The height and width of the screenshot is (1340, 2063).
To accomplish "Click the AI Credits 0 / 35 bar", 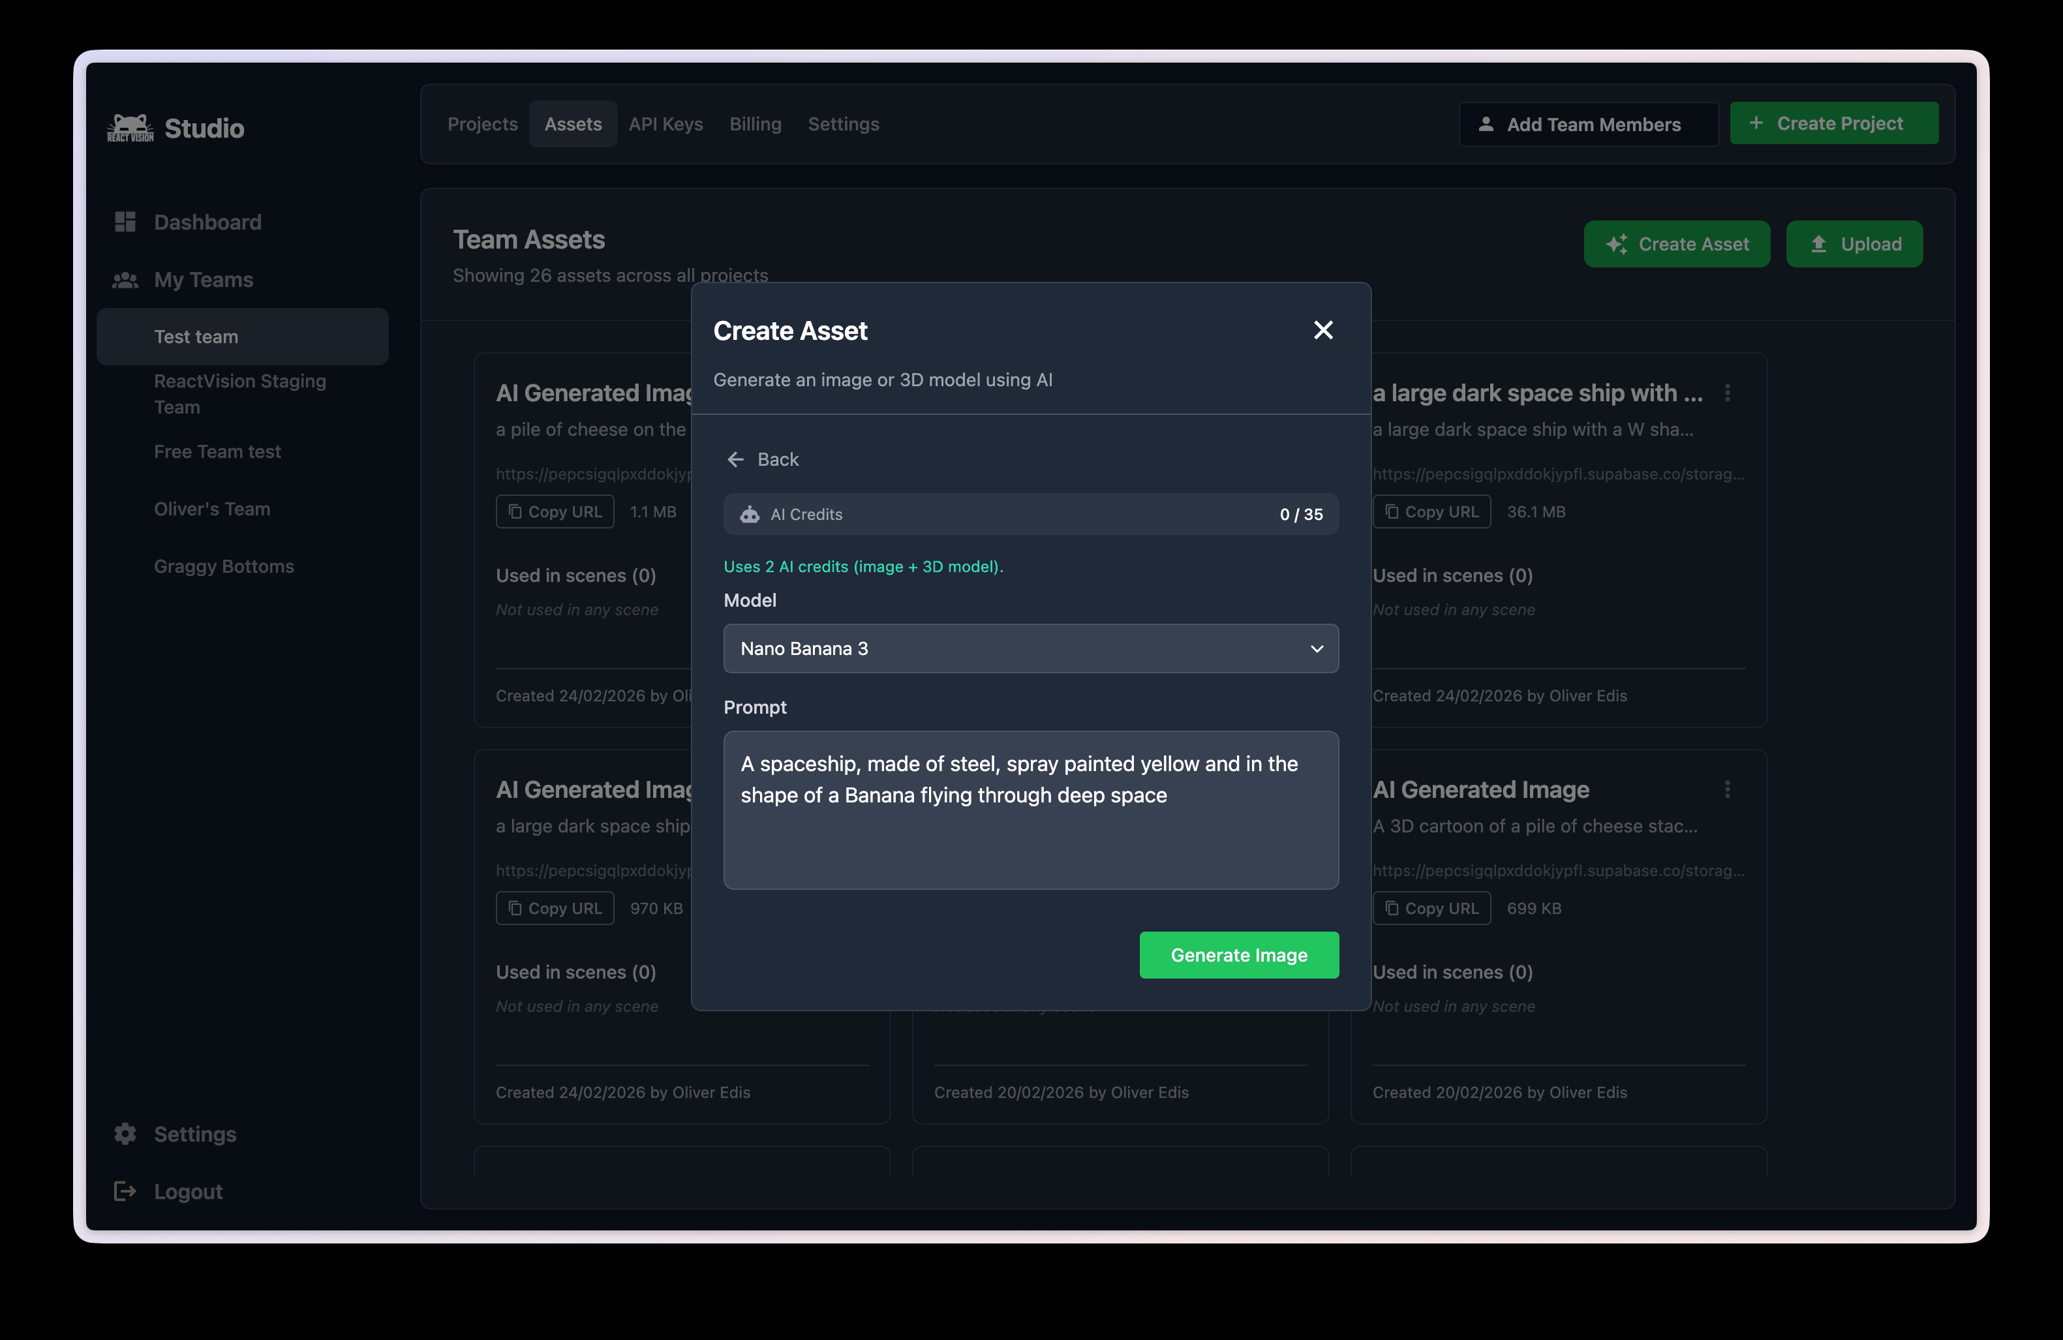I will (1031, 514).
